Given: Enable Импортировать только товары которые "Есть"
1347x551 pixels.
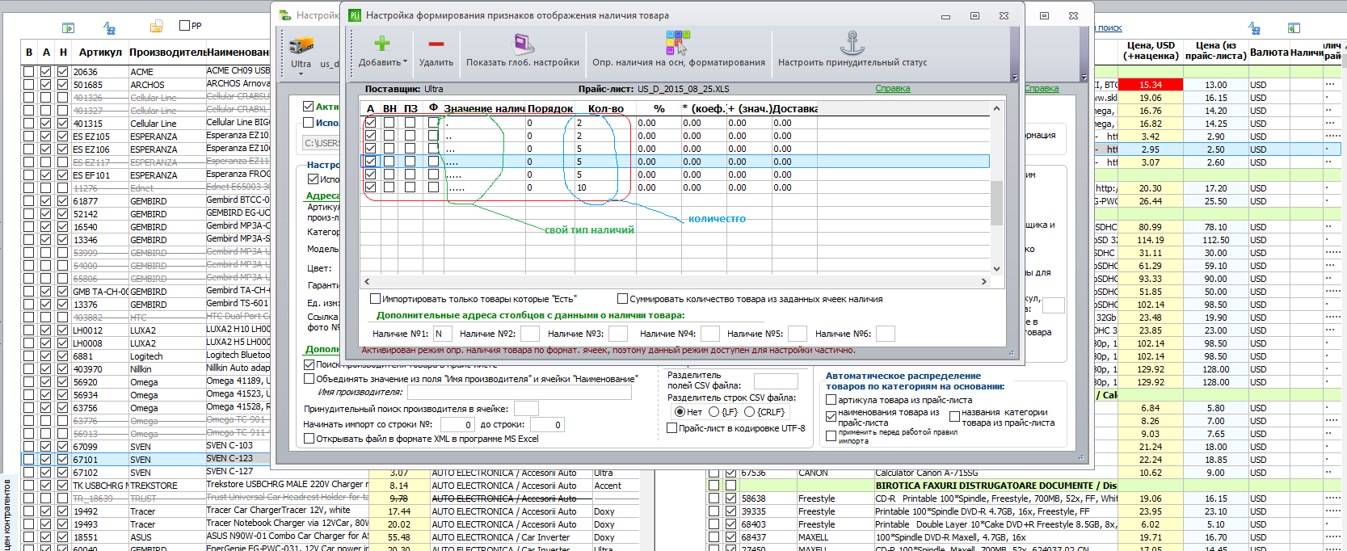Looking at the screenshot, I should tap(375, 299).
